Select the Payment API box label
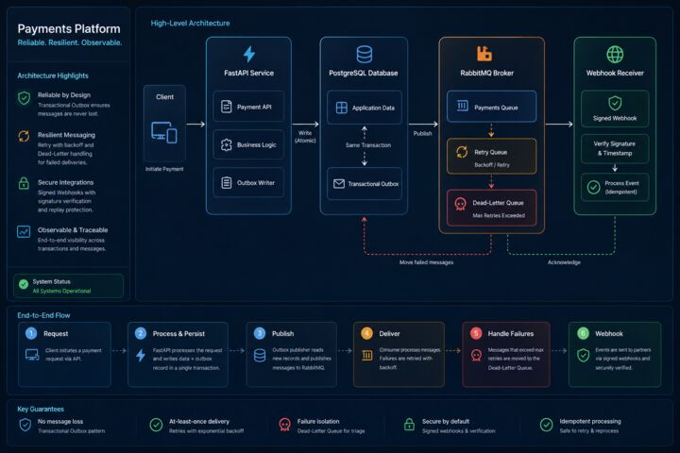Viewport: 680px width, 453px height. 254,107
